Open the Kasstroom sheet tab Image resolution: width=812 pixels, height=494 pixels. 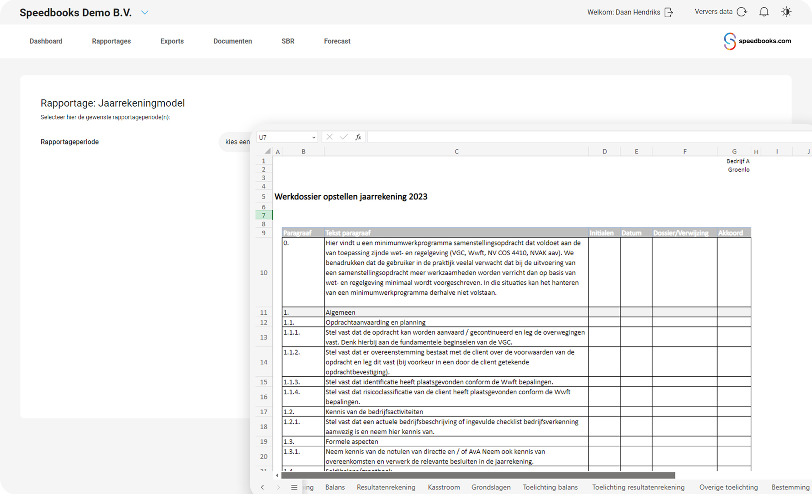[x=444, y=487]
